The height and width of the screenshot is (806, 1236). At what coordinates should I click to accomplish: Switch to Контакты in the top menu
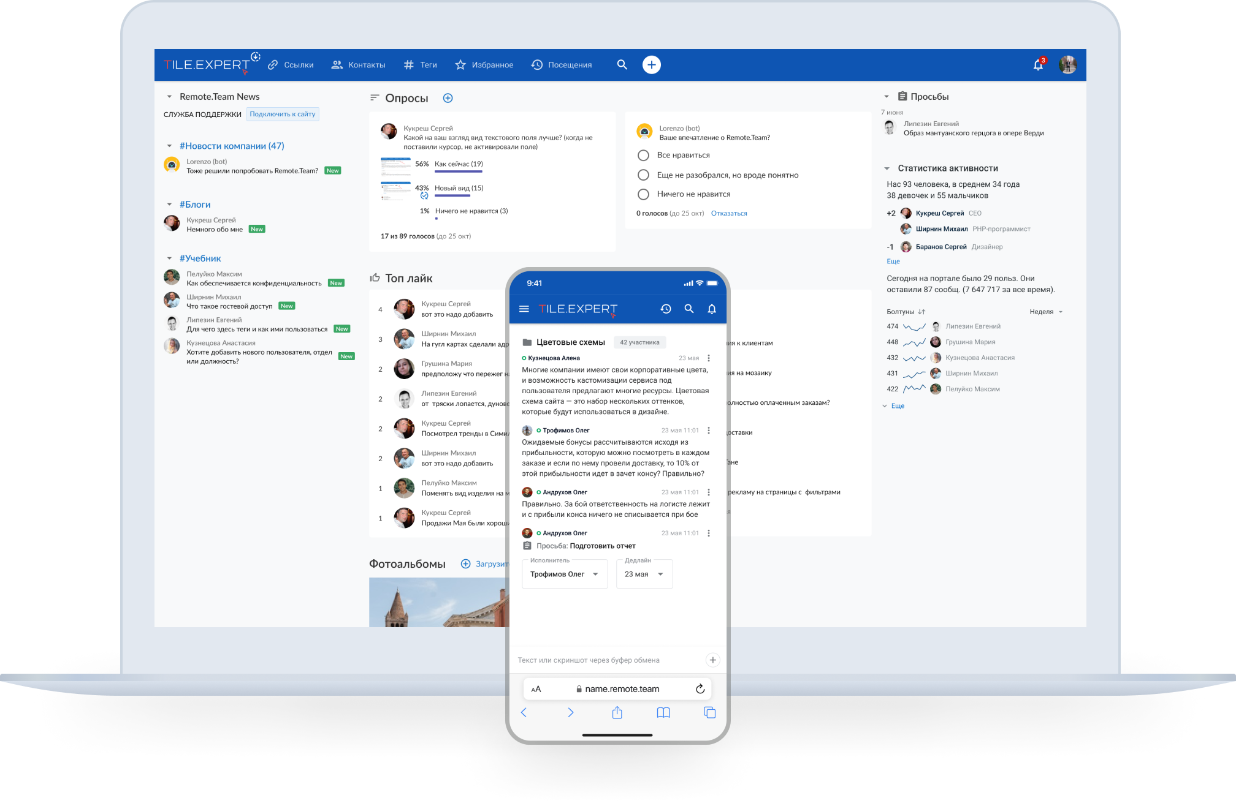[366, 64]
